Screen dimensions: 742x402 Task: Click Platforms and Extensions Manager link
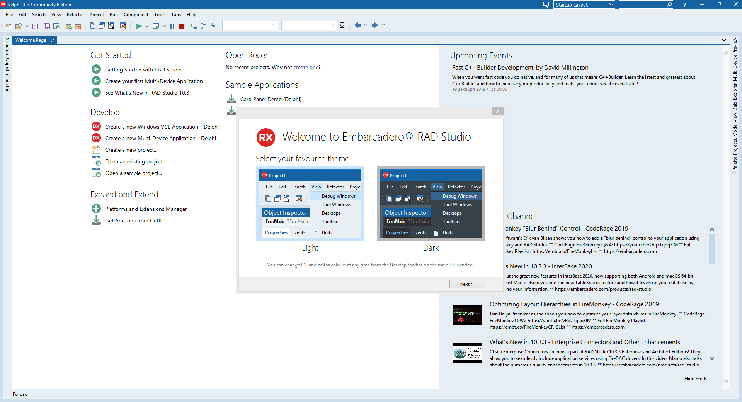tap(146, 209)
